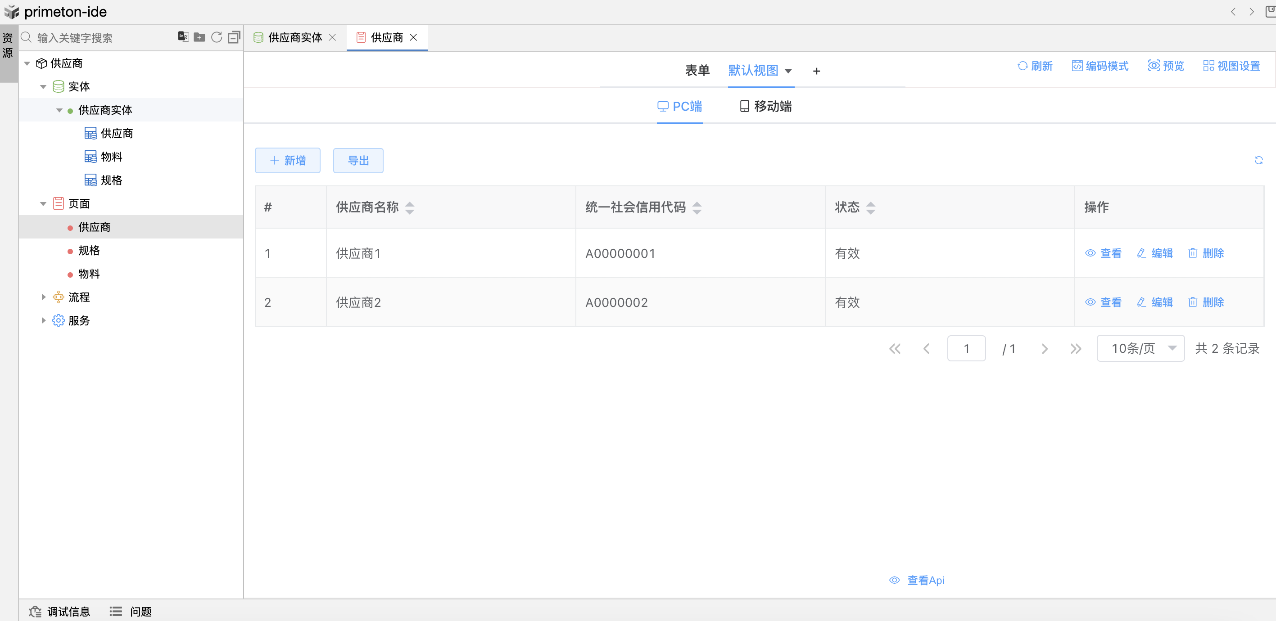Click the refresh icon above the data table
Screen dimensions: 1276x621
point(1259,160)
